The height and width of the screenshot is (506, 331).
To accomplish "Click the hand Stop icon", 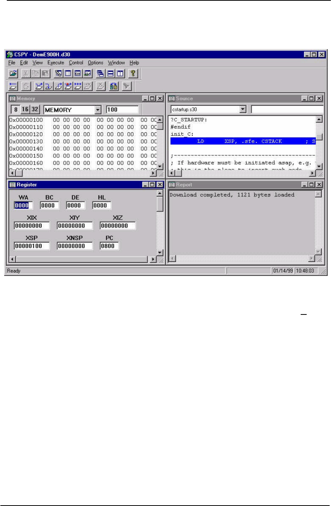I will 25,86.
